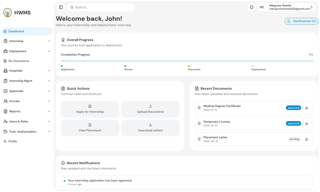Download the Placement Letter file
The width and height of the screenshot is (320, 192).
click(x=307, y=139)
